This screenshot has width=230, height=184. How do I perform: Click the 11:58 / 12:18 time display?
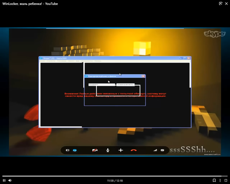pyautogui.click(x=115, y=181)
